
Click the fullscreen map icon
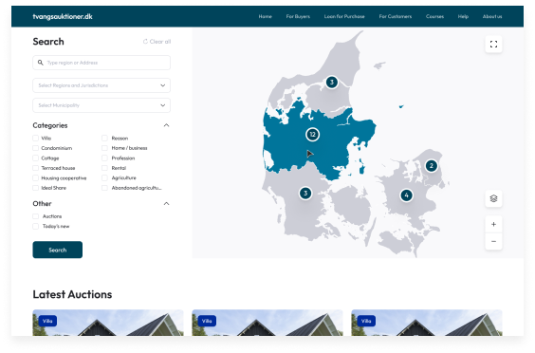pos(493,45)
